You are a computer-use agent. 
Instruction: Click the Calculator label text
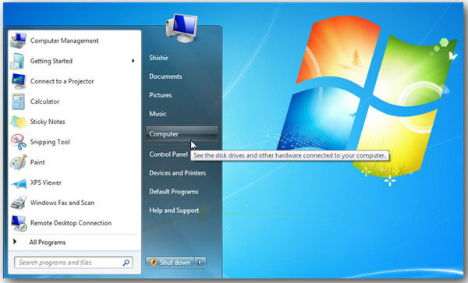tap(44, 101)
